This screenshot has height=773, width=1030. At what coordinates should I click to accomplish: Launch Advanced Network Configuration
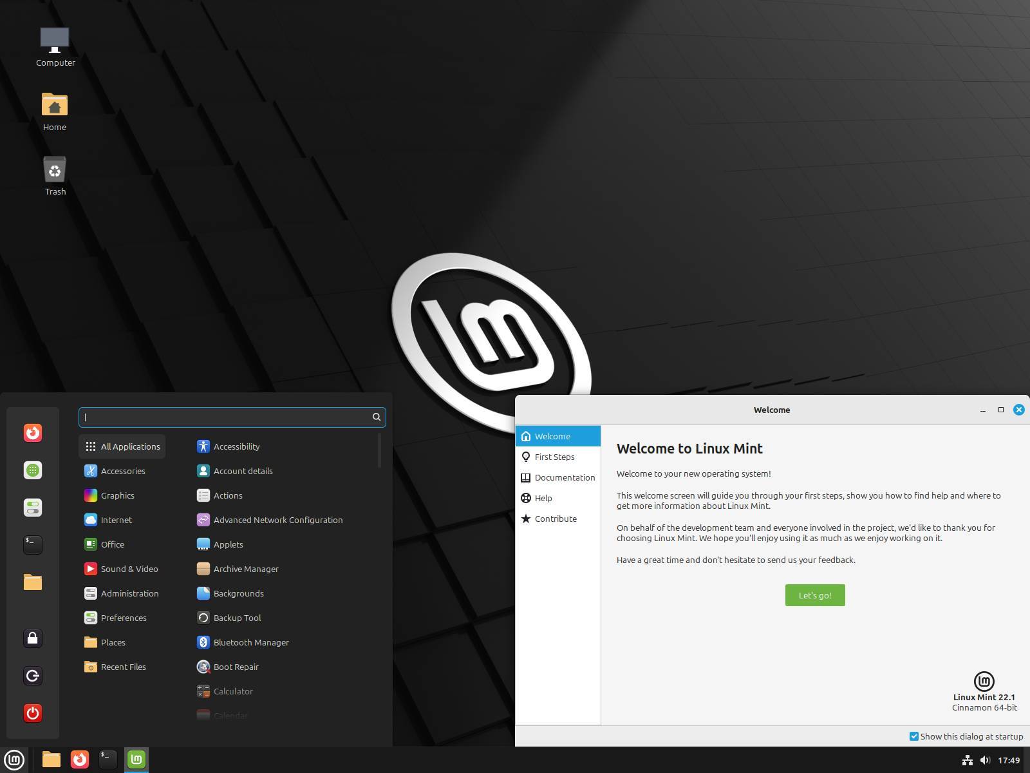pyautogui.click(x=270, y=520)
